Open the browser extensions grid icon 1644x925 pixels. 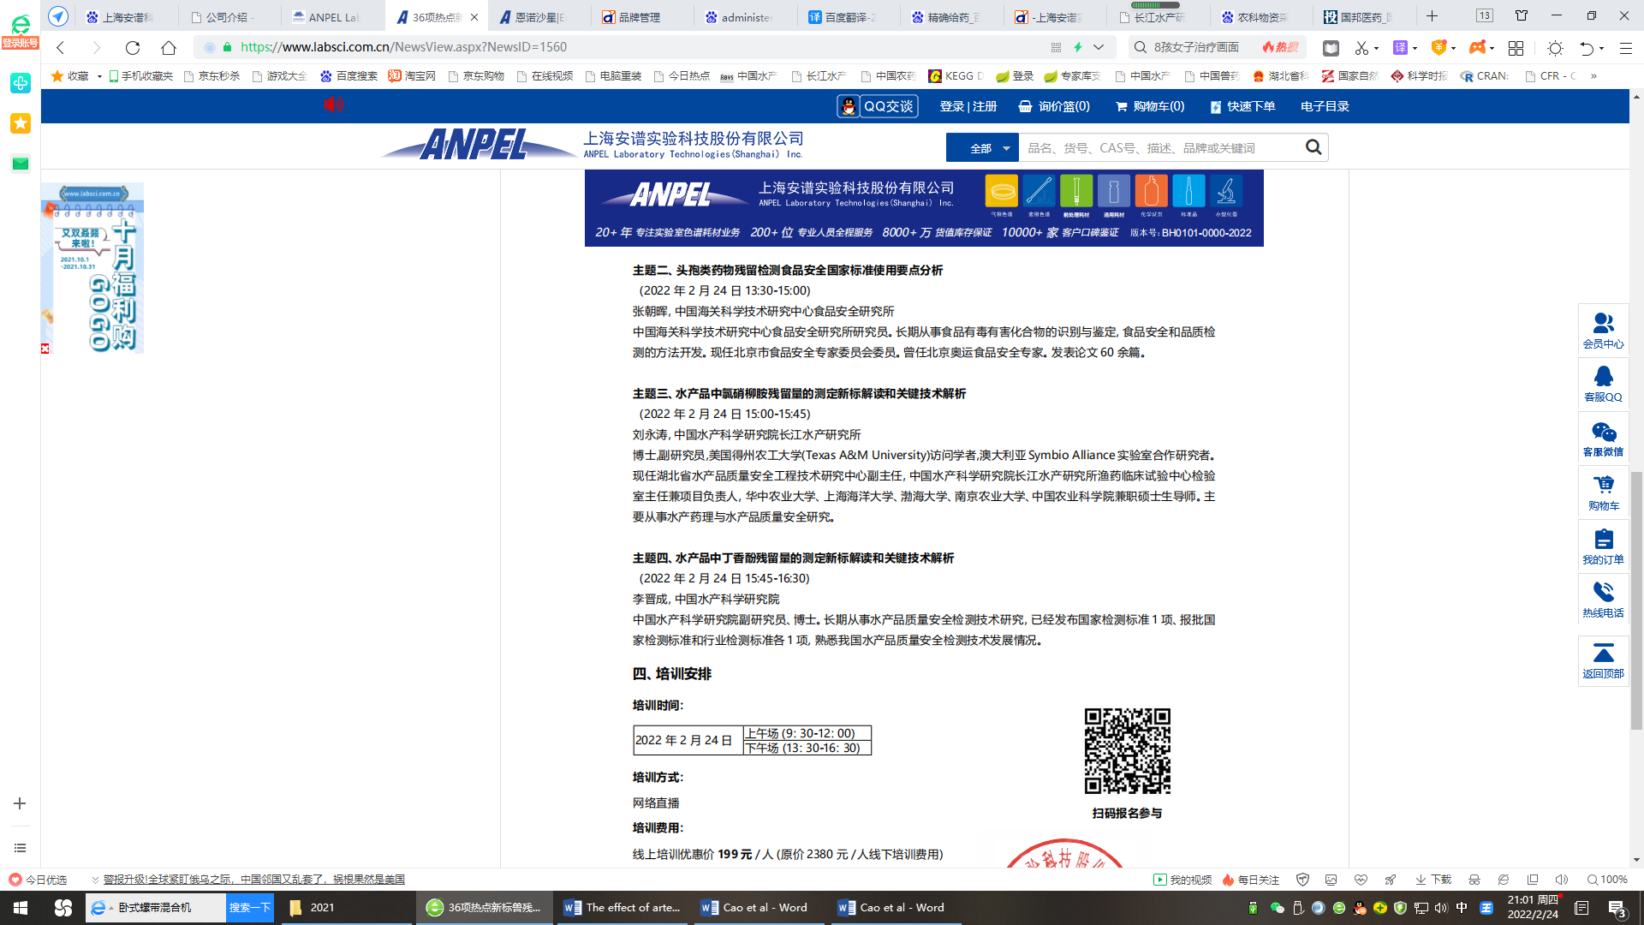pyautogui.click(x=1516, y=48)
